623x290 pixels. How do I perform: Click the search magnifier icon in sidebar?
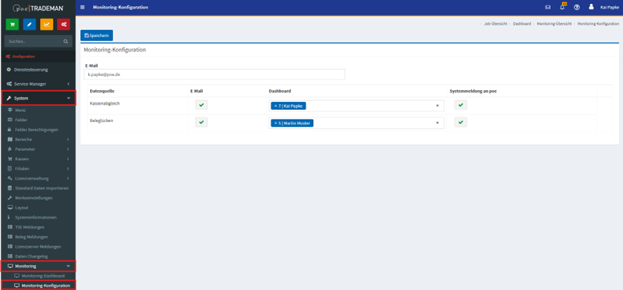66,41
